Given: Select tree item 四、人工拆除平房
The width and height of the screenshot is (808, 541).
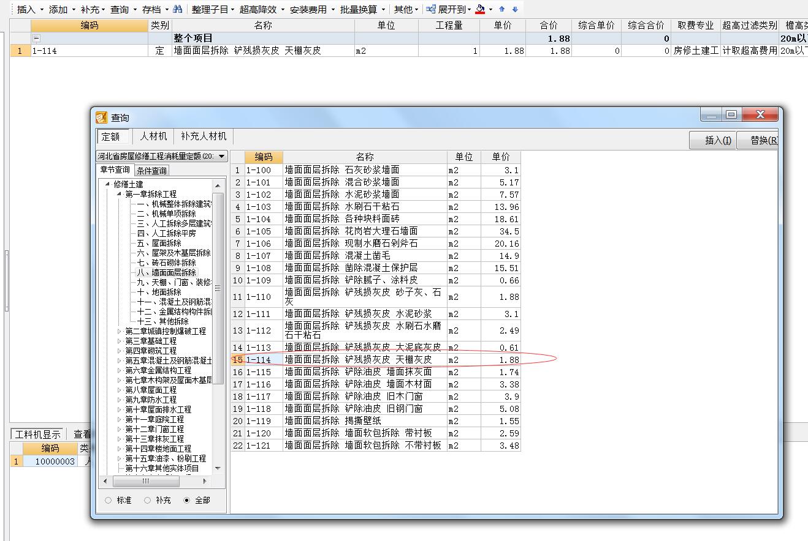Looking at the screenshot, I should pos(167,233).
